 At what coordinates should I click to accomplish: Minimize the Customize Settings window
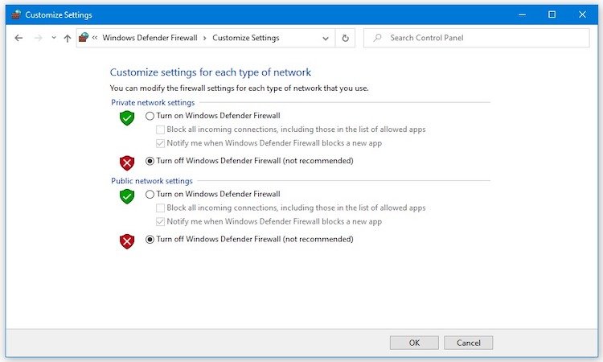click(522, 14)
